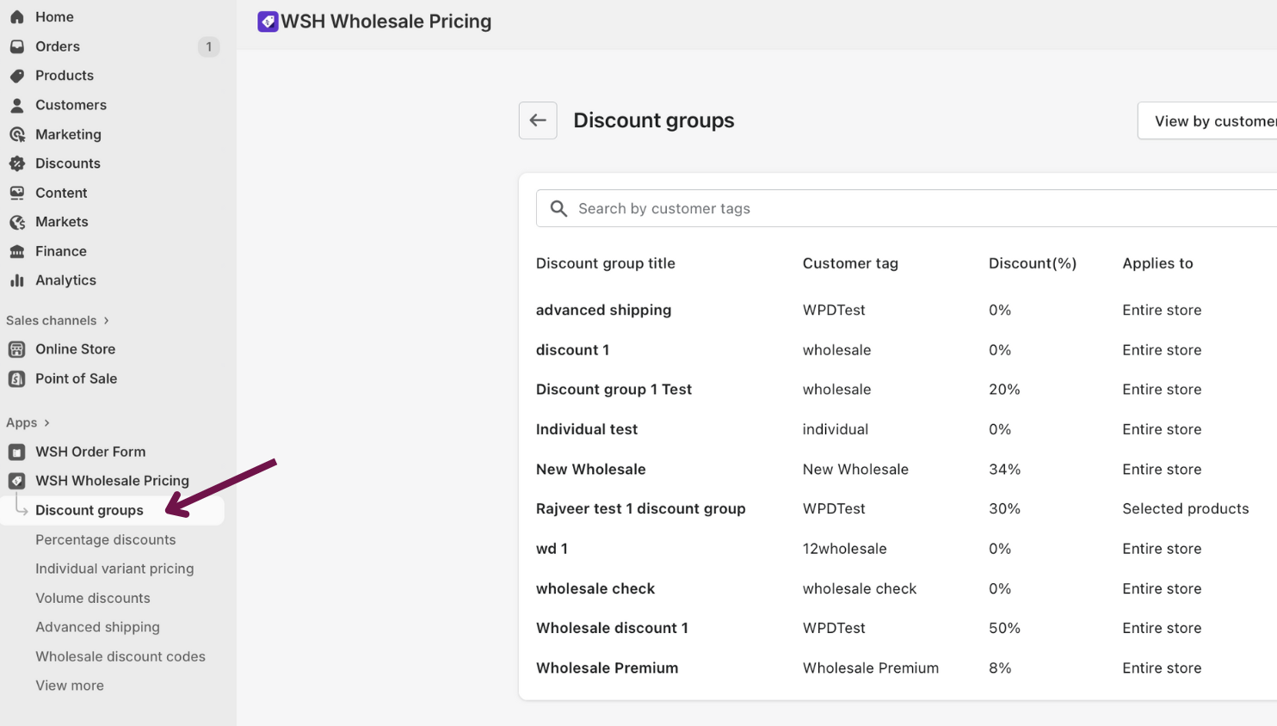Click the Point of Sale icon
The image size is (1277, 726).
(x=17, y=378)
